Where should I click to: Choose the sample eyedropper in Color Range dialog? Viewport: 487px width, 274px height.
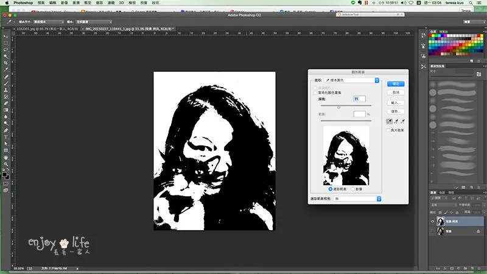click(x=389, y=121)
